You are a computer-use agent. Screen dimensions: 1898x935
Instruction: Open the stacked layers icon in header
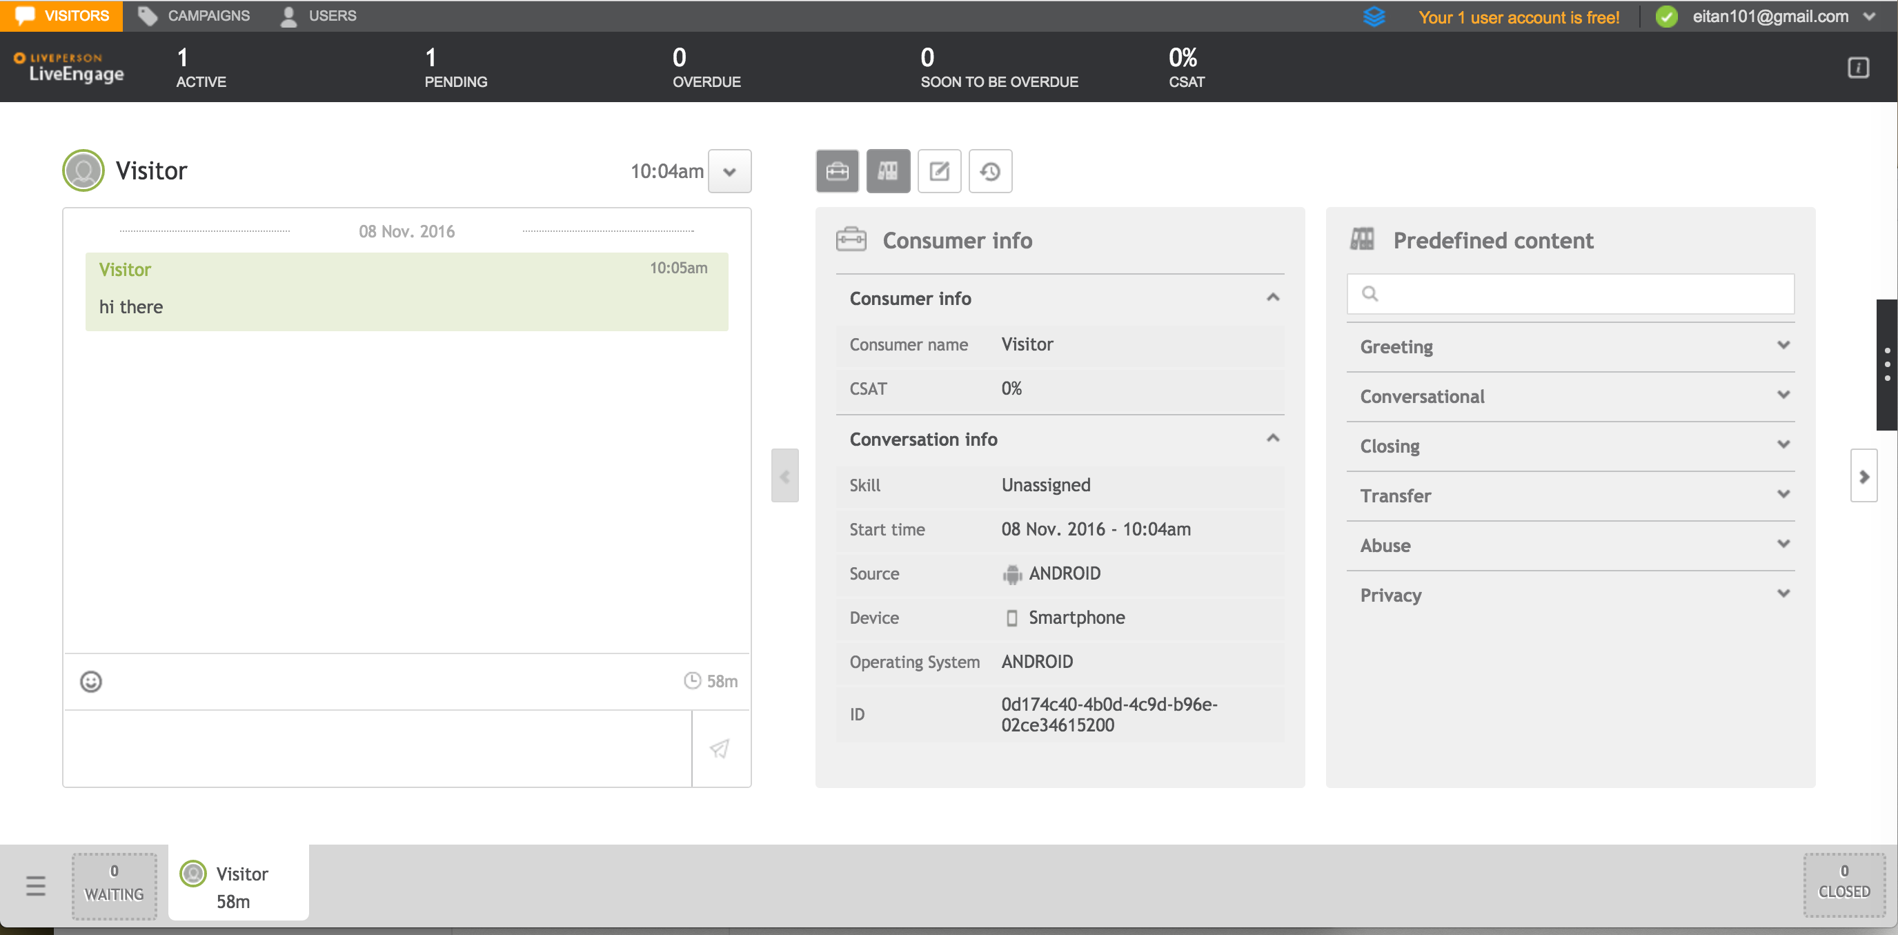tap(1374, 16)
